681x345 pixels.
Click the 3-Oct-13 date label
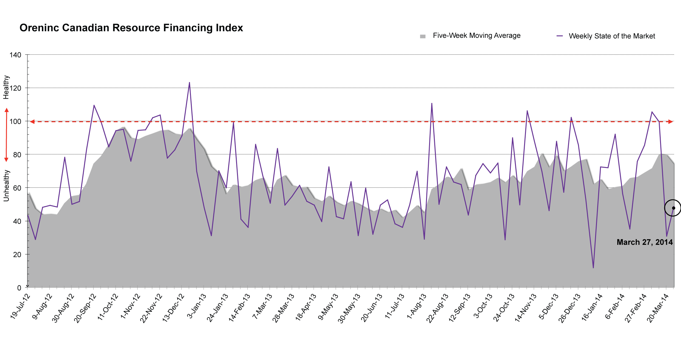click(483, 306)
